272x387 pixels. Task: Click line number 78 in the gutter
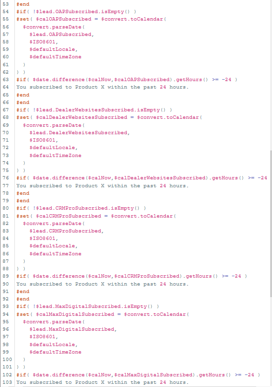[6, 193]
